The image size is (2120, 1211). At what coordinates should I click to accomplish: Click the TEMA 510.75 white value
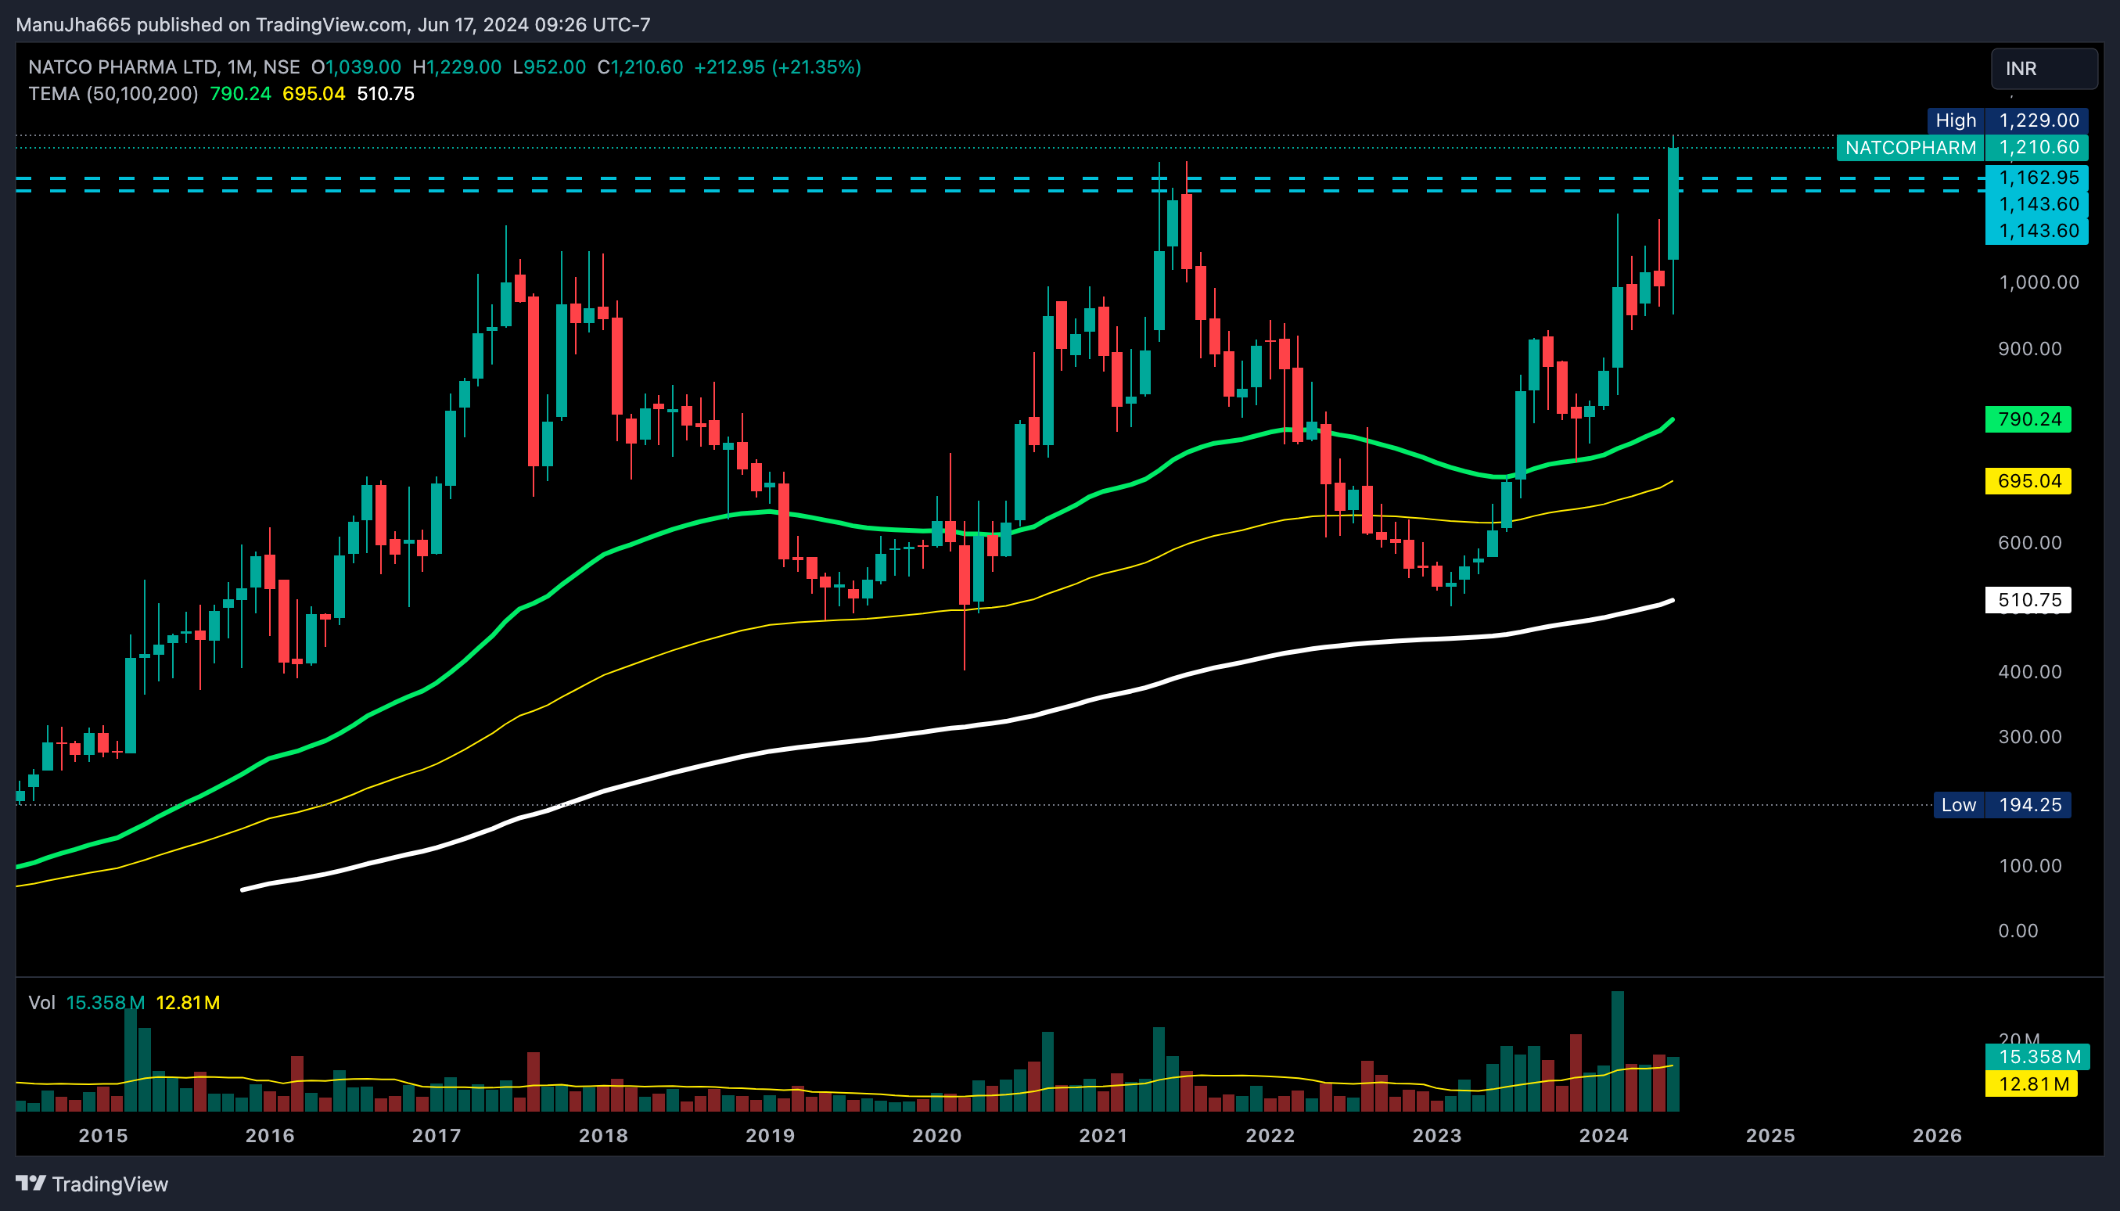click(386, 94)
